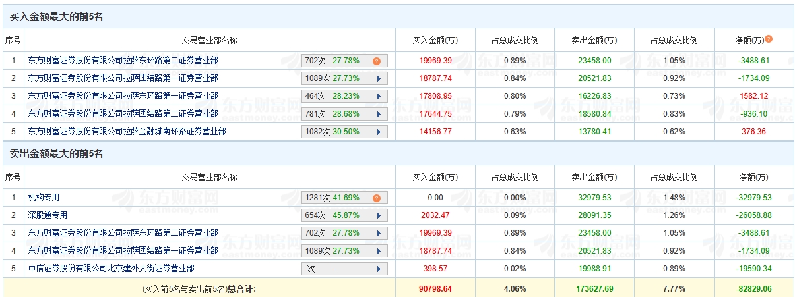Screen dimensions: 795x297
Task: Open 中信证券北京建外大街证券营业部 link
Action: pyautogui.click(x=111, y=268)
